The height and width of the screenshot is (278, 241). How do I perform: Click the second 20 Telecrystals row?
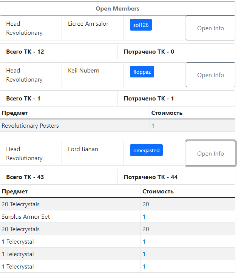pos(117,229)
